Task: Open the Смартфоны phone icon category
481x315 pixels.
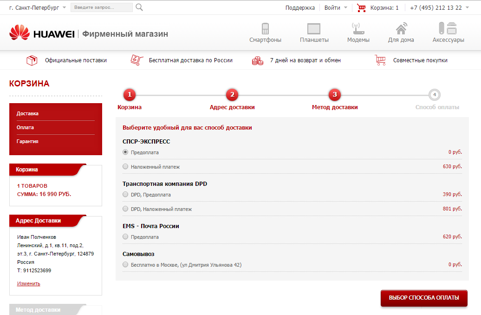Action: (266, 29)
